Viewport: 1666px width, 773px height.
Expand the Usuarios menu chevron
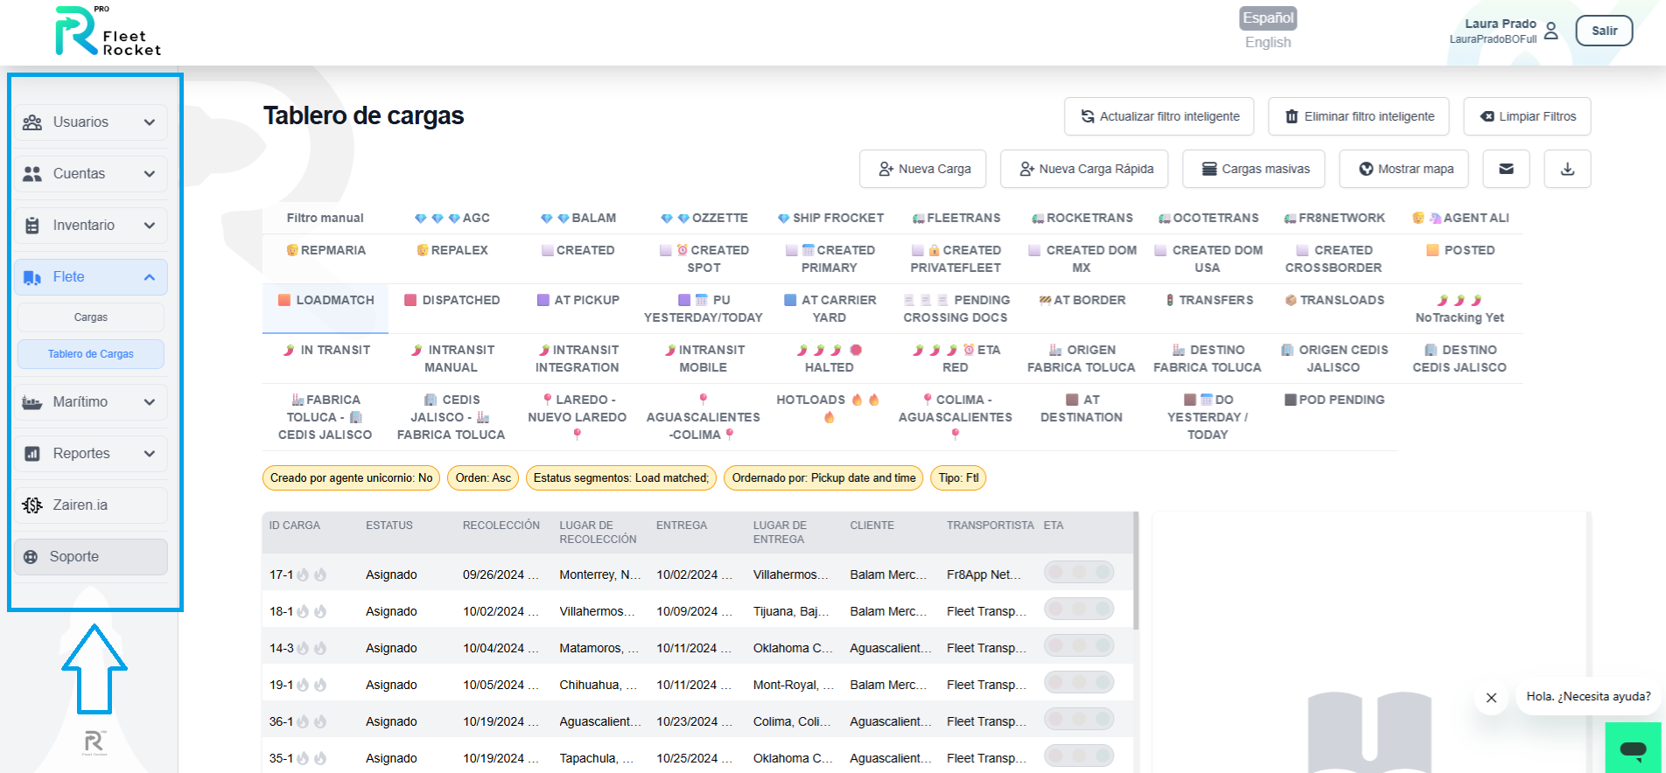pos(150,122)
